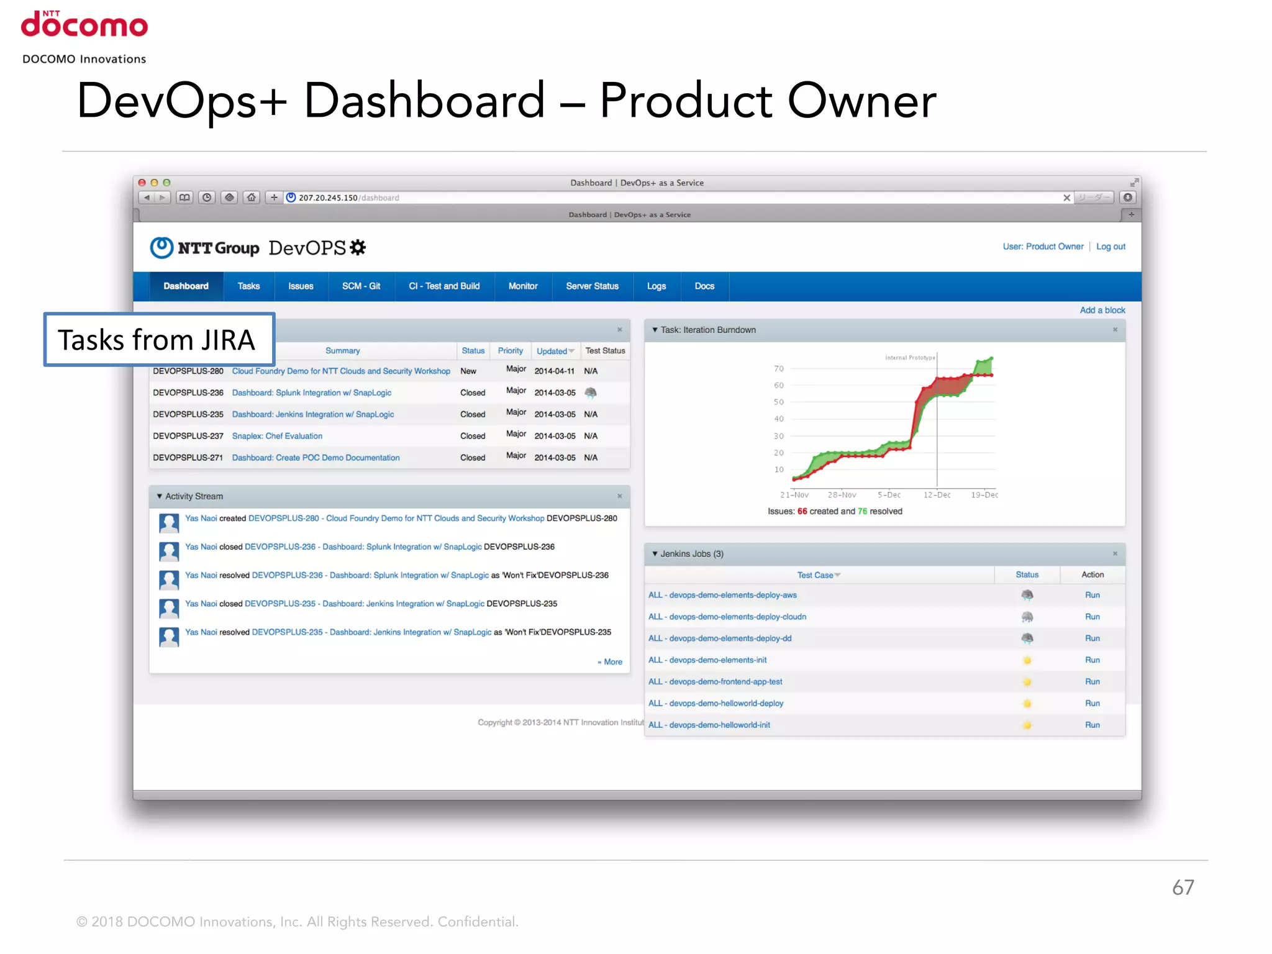Click sunny status icon for helloworld-deploy job

point(1027,704)
